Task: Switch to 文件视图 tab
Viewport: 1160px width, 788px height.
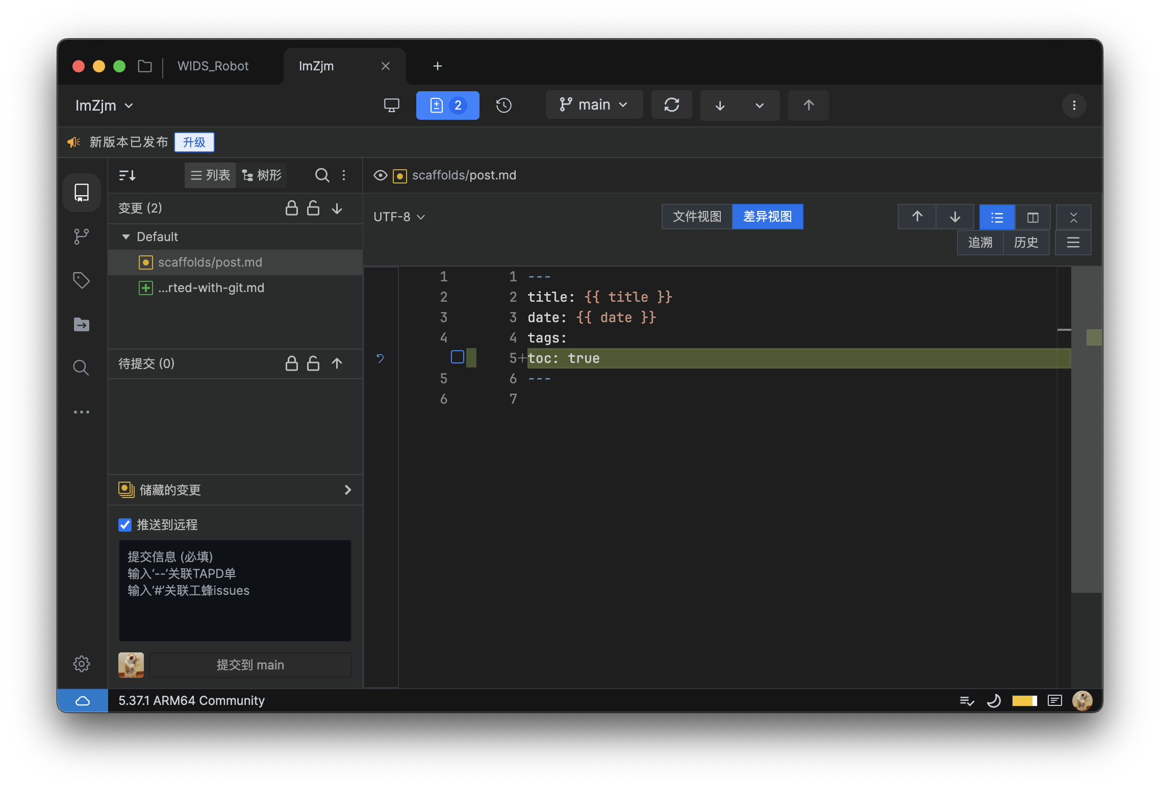Action: (x=697, y=217)
